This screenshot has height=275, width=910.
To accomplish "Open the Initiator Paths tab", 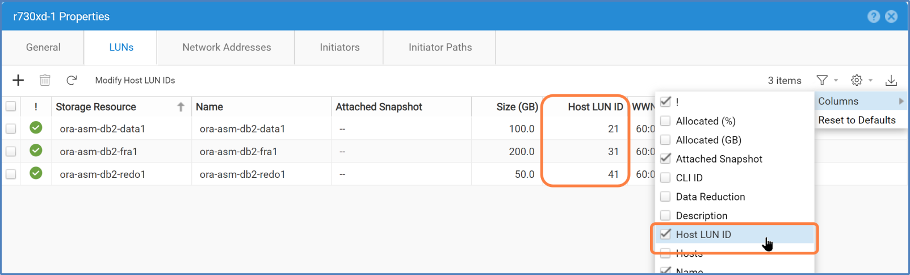I will (440, 47).
